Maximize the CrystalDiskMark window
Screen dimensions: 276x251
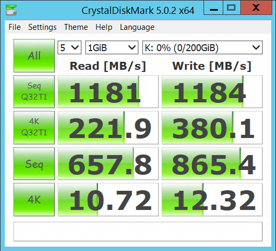[232, 7]
